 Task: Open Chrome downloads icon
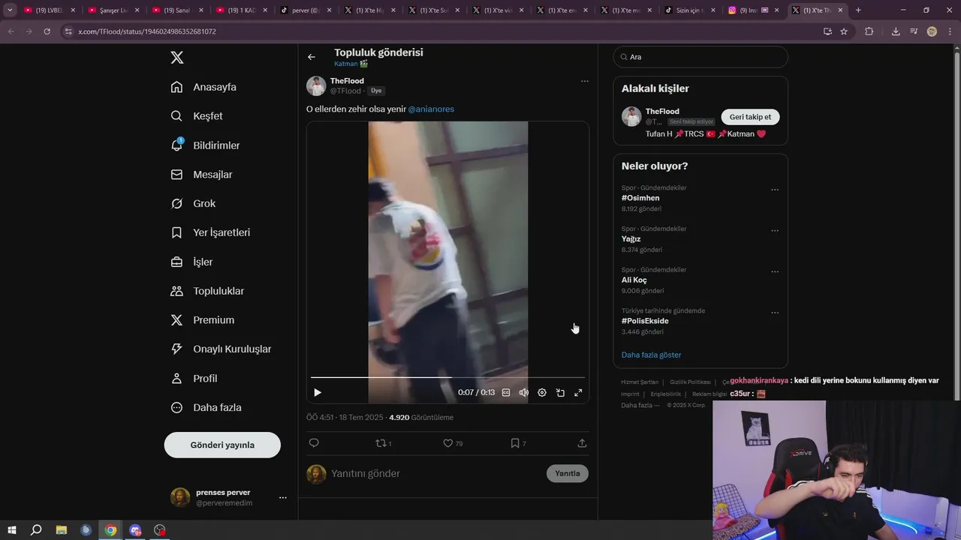coord(896,31)
